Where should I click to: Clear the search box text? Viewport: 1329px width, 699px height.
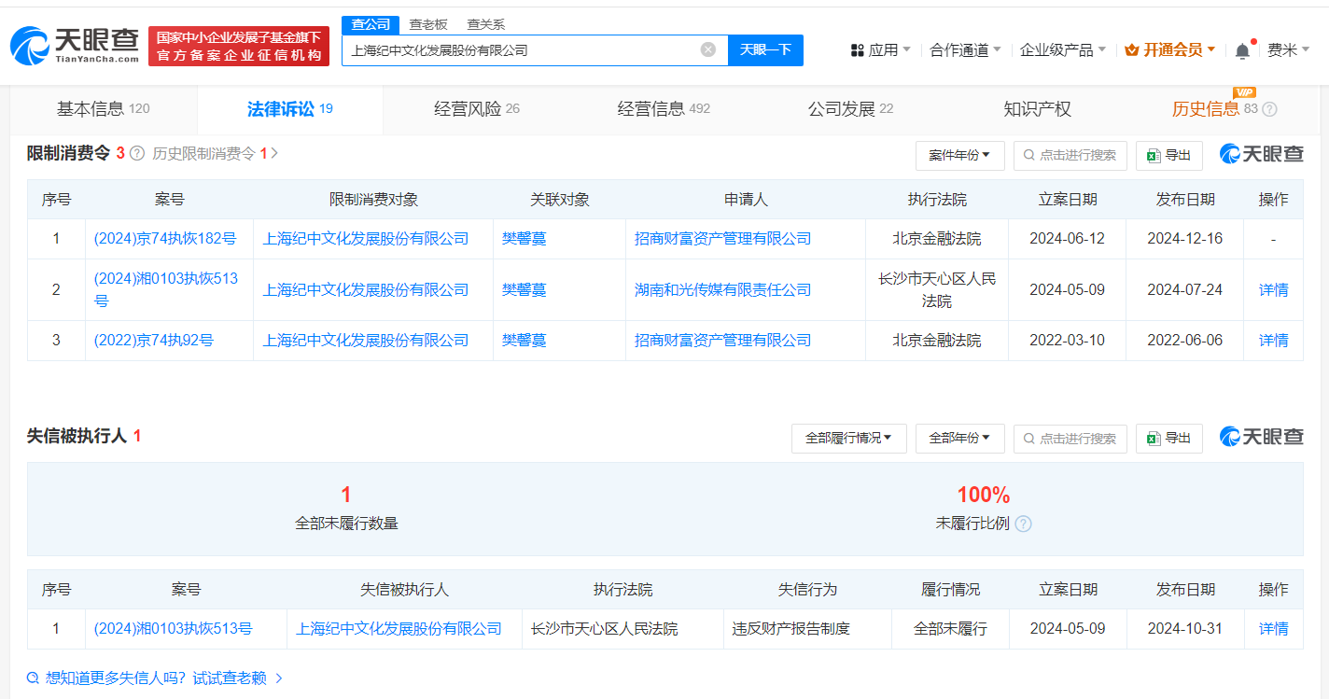point(708,49)
